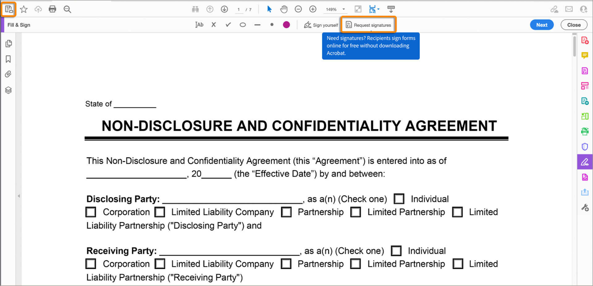Switch to the highlighted Fill & Sign tool
Screen dimensions: 593x286
[x=585, y=162]
